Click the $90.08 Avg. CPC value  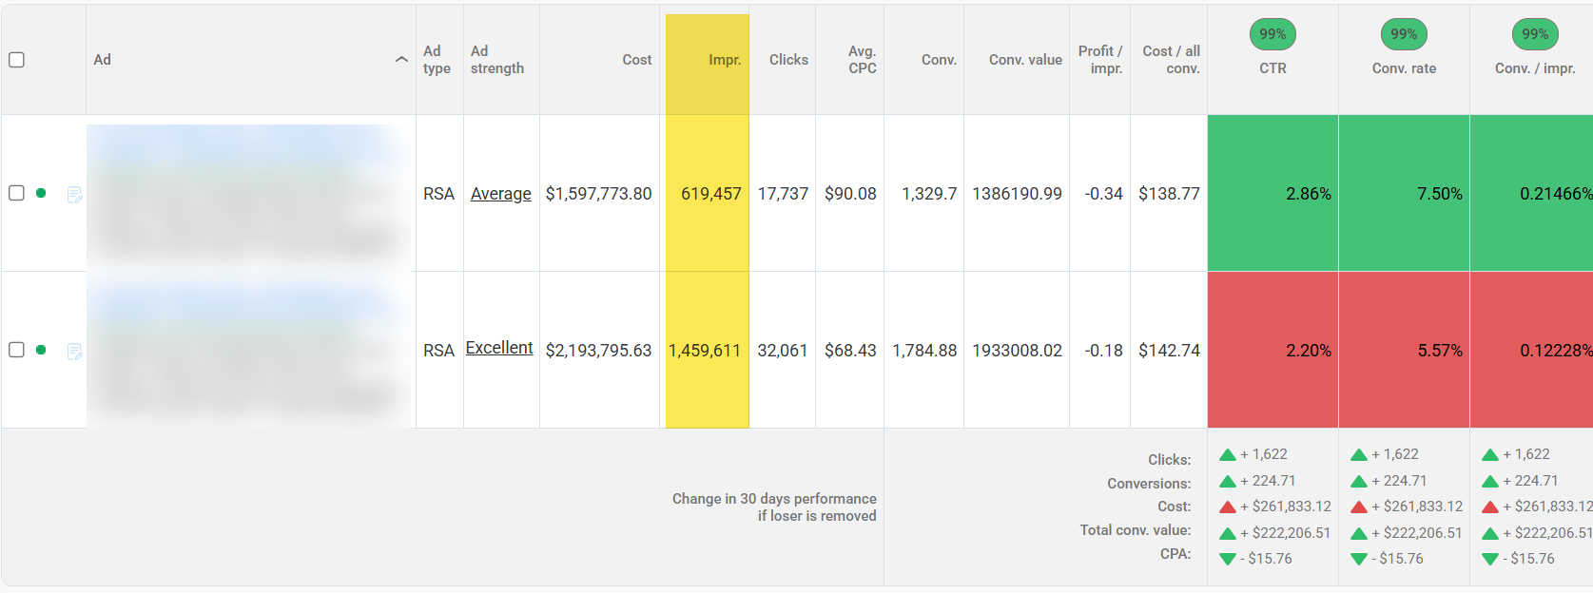[x=850, y=194]
